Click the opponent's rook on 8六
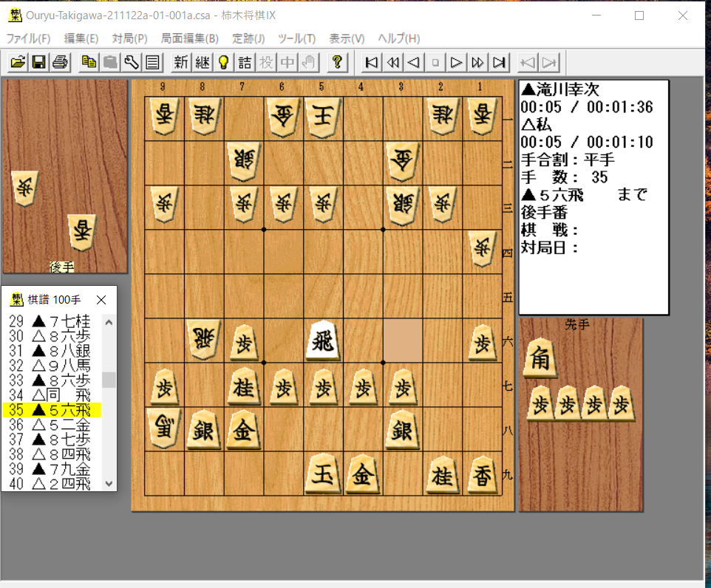 [x=203, y=339]
